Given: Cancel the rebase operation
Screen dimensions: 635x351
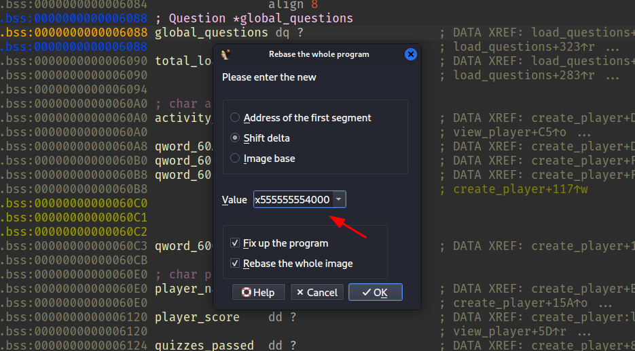Looking at the screenshot, I should point(316,292).
